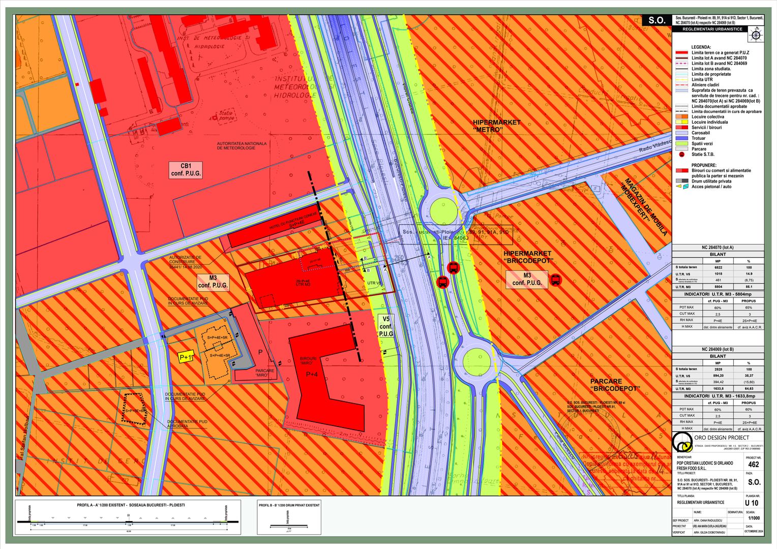Viewport: 777px width, 549px height.
Task: Click the ORO DESIGN PROIECT logo in the title block
Action: 683,442
